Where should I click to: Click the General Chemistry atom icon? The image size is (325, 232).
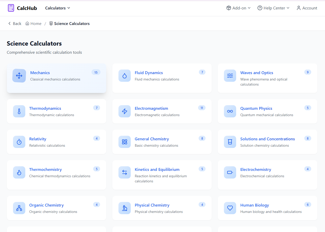pos(125,142)
